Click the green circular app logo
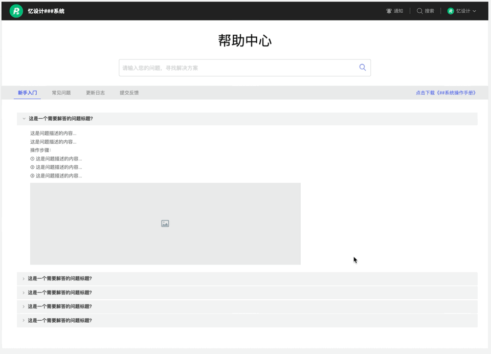 15,10
